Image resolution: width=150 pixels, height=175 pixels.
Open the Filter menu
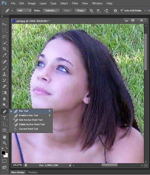75,3
